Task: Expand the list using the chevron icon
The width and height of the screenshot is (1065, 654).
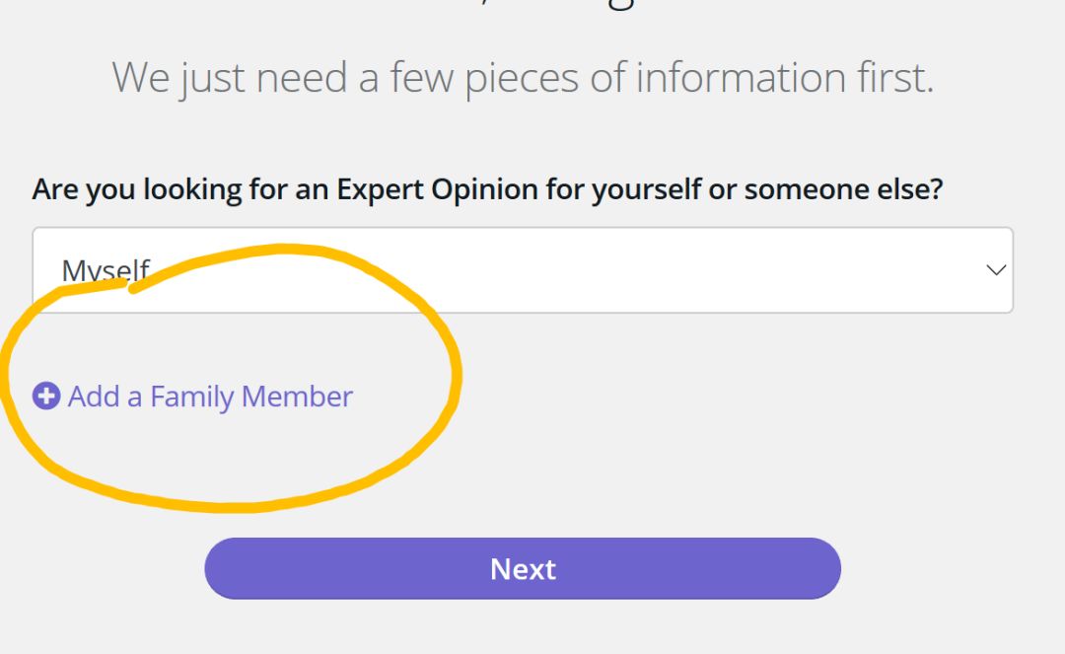Action: coord(996,270)
